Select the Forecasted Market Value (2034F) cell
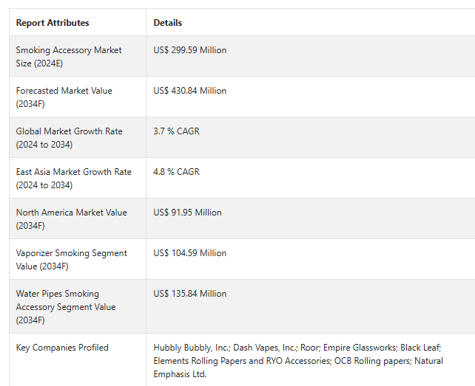Screen dimensions: 475x386 (x=78, y=97)
